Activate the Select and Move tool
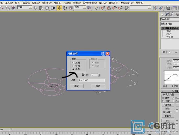The image size is (179, 135). 59,8
